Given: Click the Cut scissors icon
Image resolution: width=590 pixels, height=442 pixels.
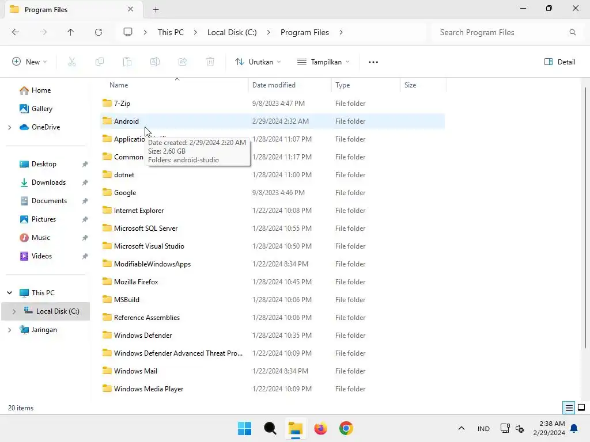Looking at the screenshot, I should (72, 62).
